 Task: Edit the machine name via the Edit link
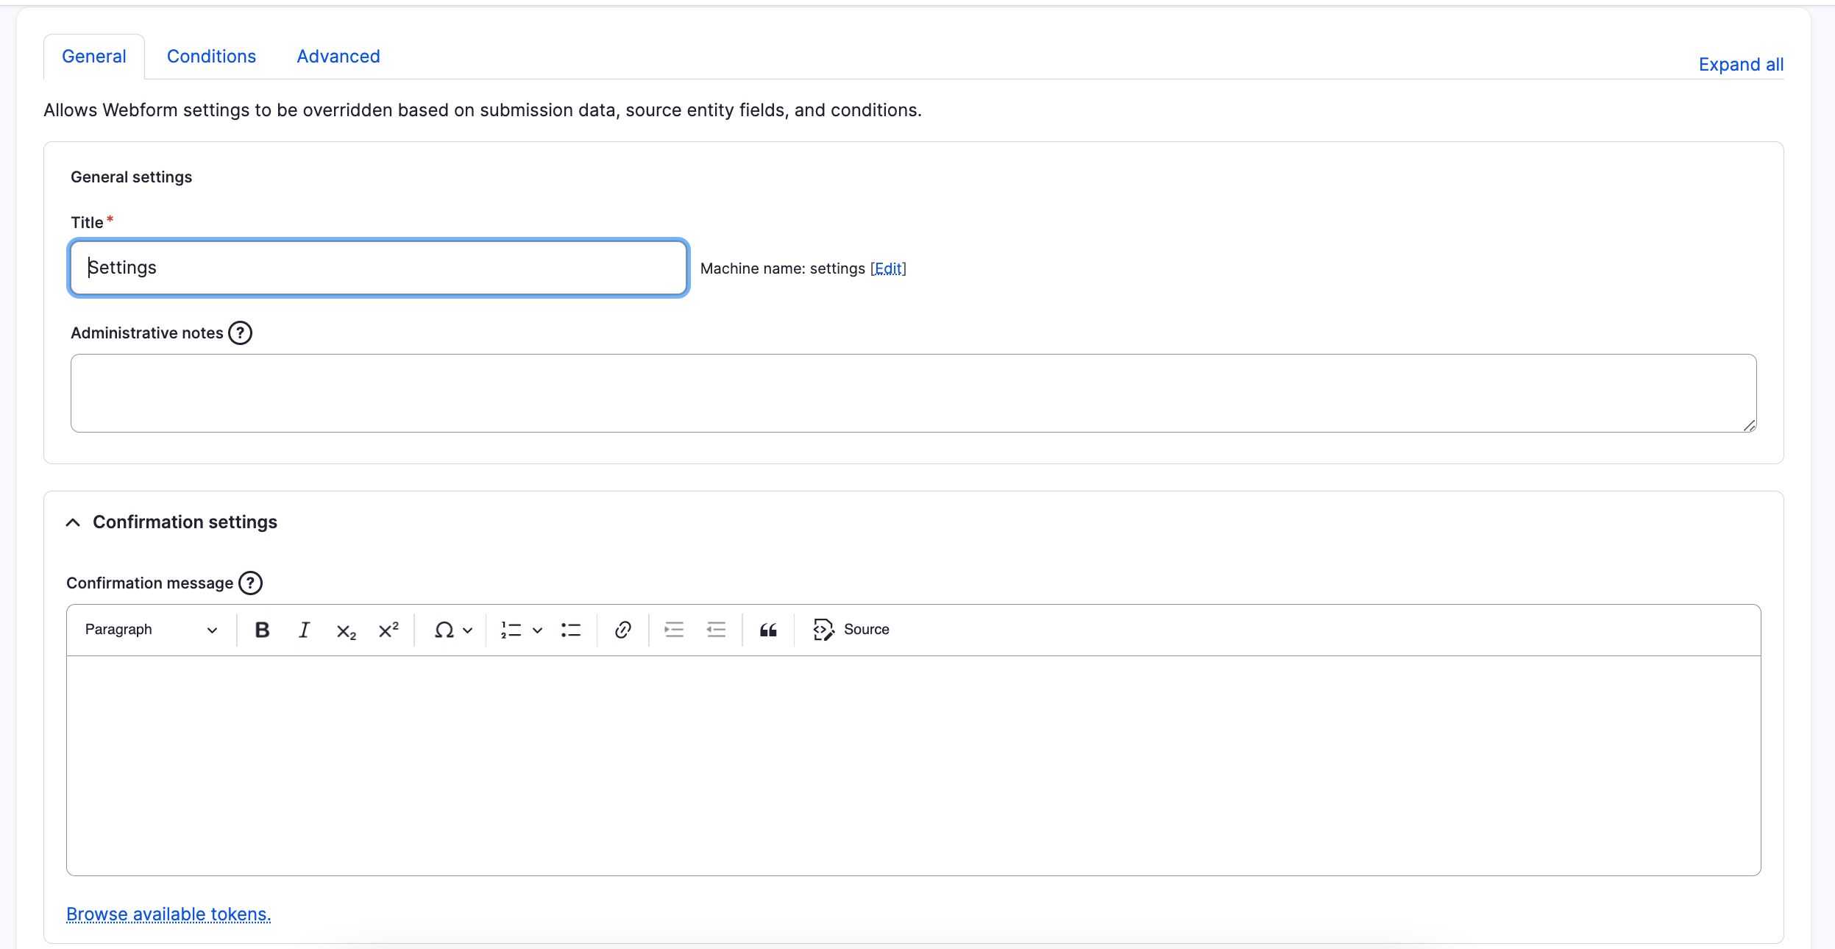point(888,269)
